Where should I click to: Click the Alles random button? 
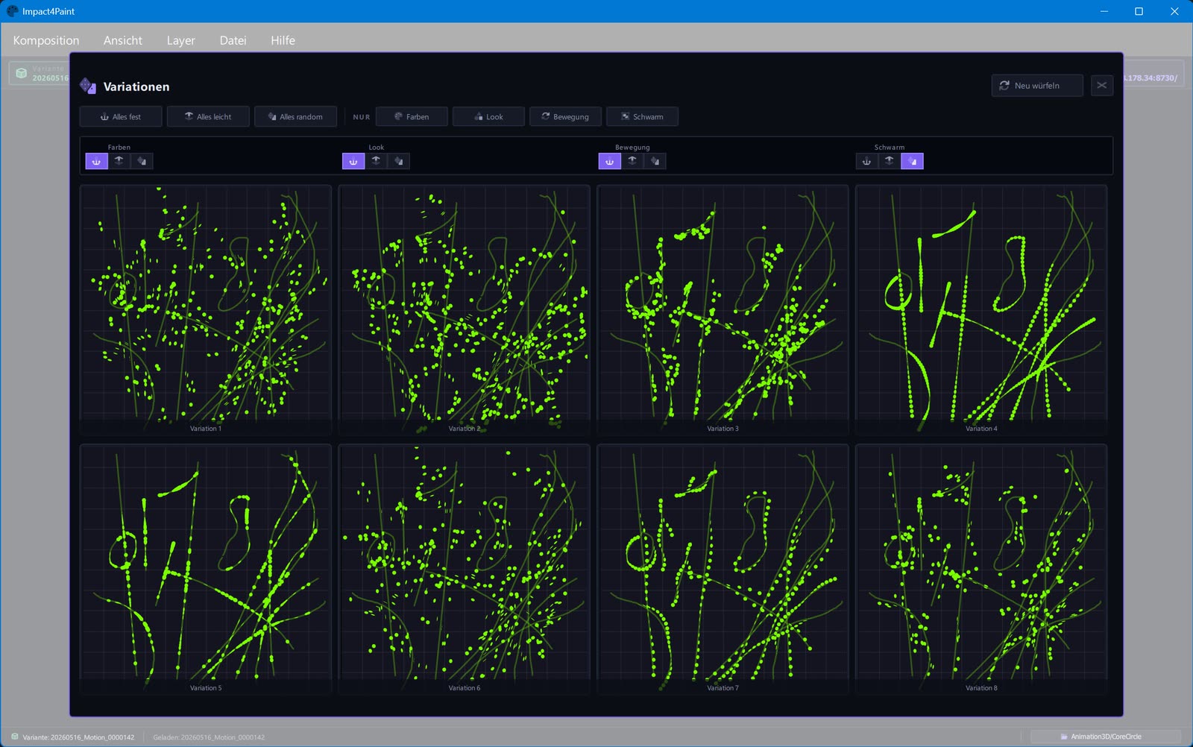tap(295, 117)
